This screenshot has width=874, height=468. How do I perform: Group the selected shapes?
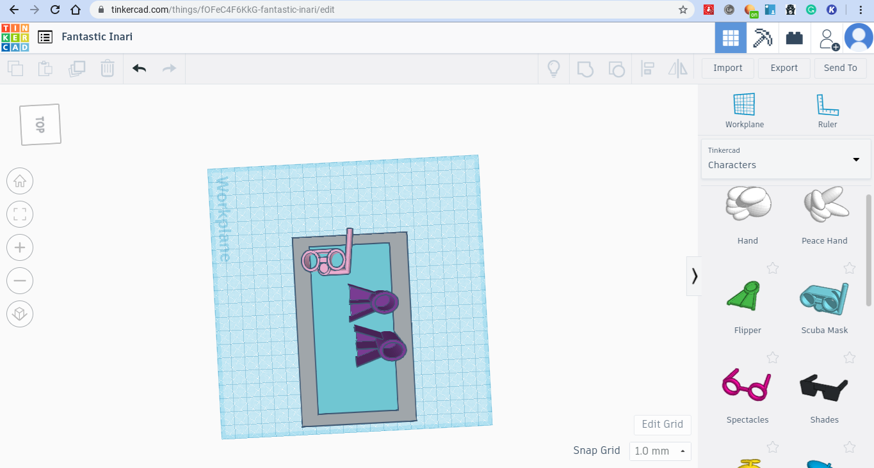click(585, 68)
